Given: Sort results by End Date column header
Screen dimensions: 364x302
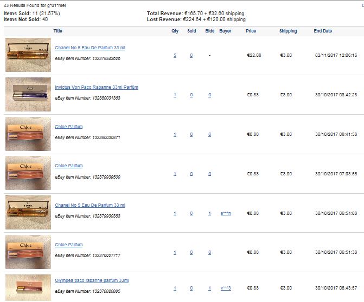Looking at the screenshot, I should 323,31.
